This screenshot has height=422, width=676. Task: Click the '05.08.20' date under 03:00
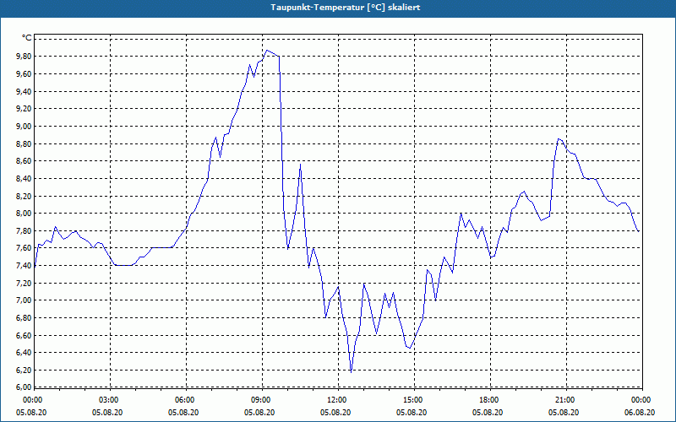[x=108, y=413]
